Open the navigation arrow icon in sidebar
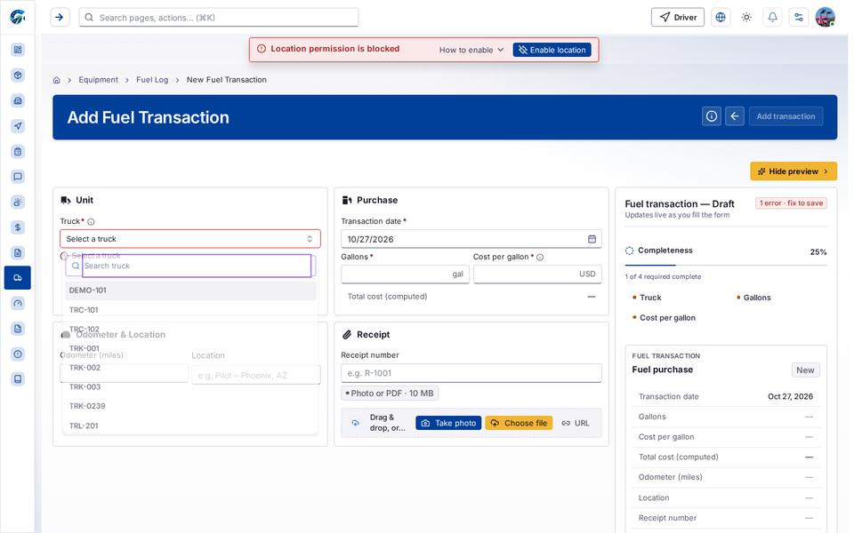The height and width of the screenshot is (533, 854). coord(18,126)
